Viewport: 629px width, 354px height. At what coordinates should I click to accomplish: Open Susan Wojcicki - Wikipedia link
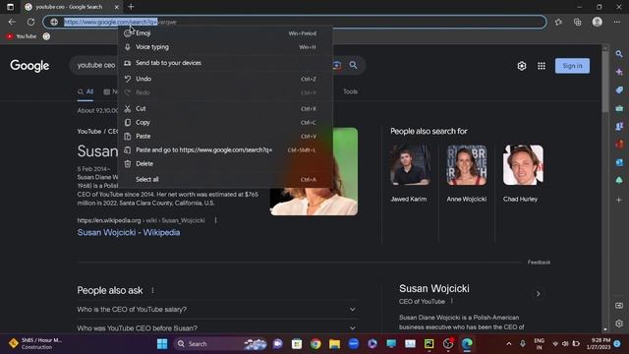129,233
